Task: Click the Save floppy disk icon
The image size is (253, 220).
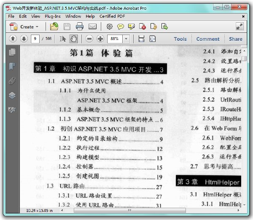Action: click(67, 27)
